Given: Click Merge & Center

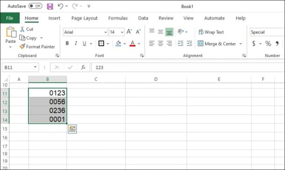Looking at the screenshot, I should point(217,44).
